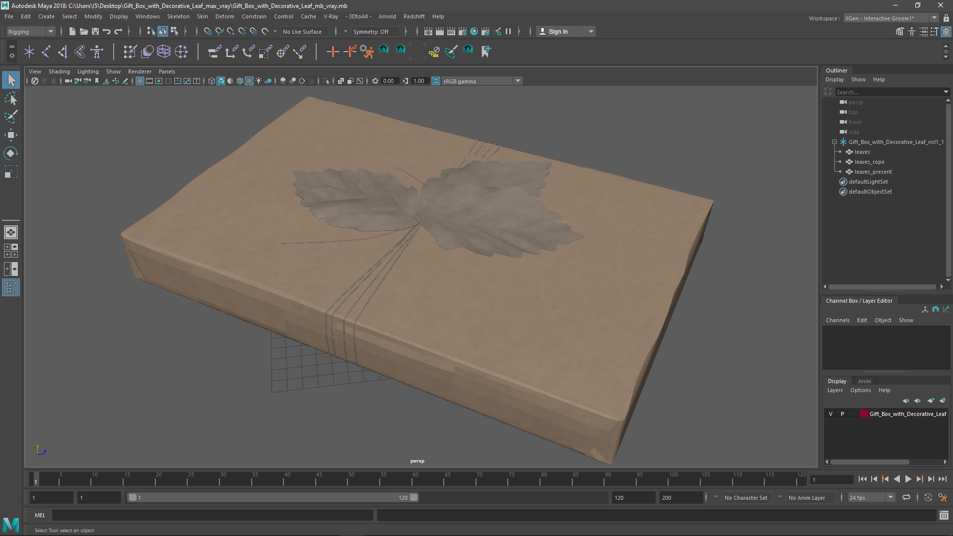Open the Script Editor icon
The height and width of the screenshot is (536, 953).
pos(944,516)
